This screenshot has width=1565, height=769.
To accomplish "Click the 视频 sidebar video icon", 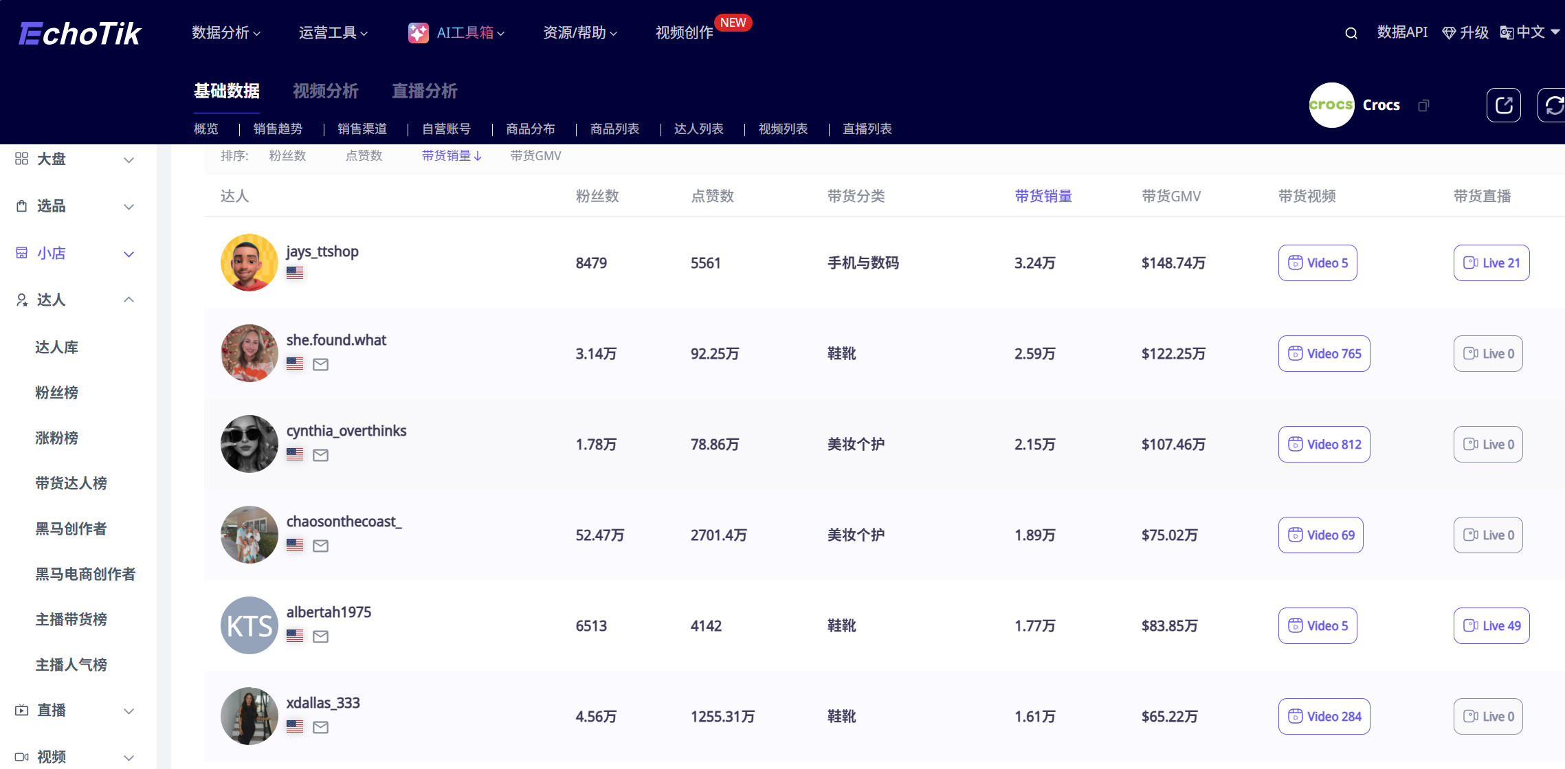I will tap(21, 756).
